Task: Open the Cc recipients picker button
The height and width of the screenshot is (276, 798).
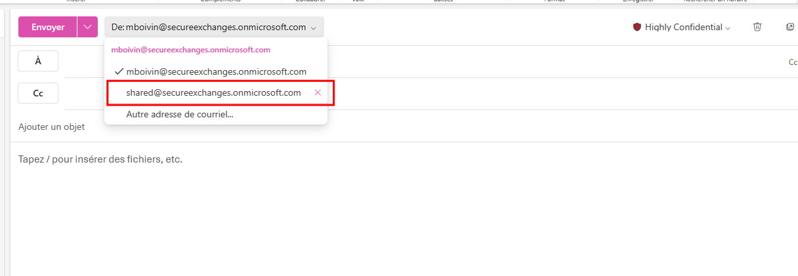Action: coord(38,93)
